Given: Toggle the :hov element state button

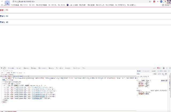Looking at the screenshot, I should click(x=155, y=74).
